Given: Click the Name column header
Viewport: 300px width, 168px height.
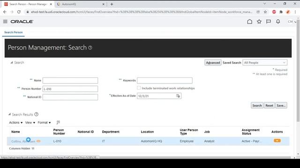Looking at the screenshot, I should click(15, 132).
